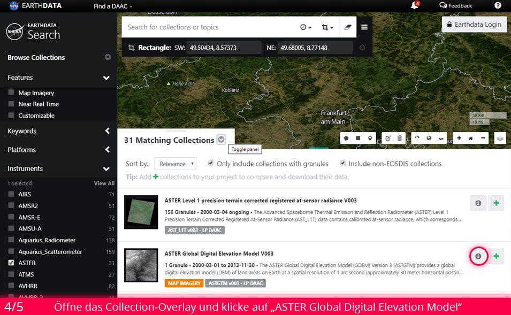
Task: Click the trash icon to delete map shapes
Action: click(400, 138)
